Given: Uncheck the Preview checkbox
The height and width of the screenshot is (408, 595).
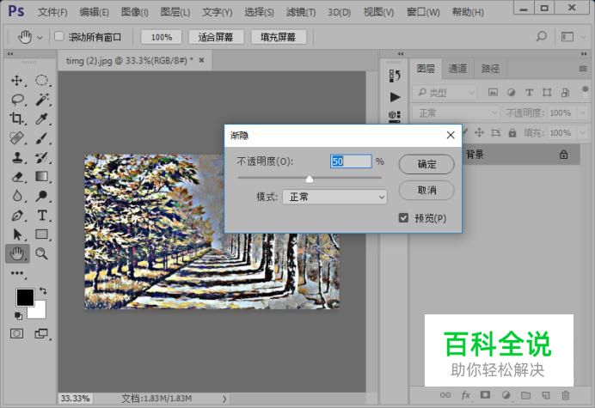Looking at the screenshot, I should click(403, 217).
